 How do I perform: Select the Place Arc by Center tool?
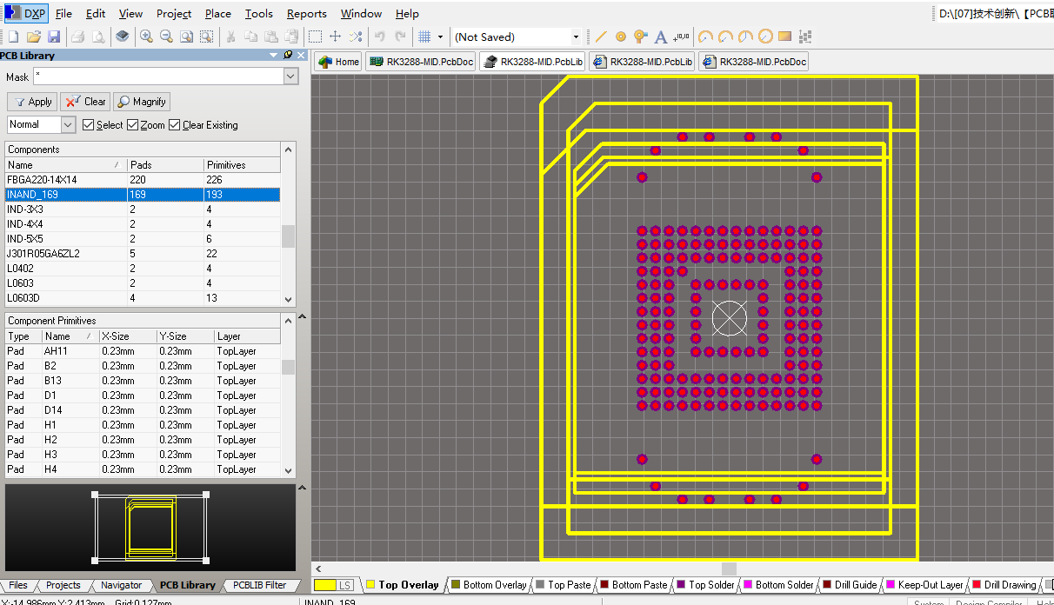(x=705, y=37)
